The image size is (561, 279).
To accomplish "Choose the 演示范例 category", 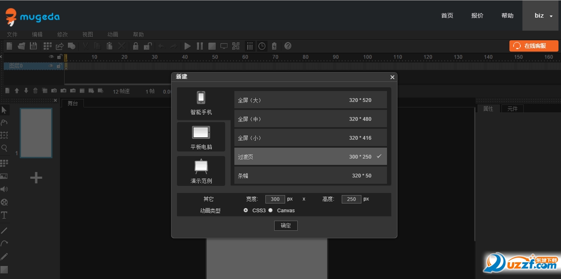I will pyautogui.click(x=201, y=171).
